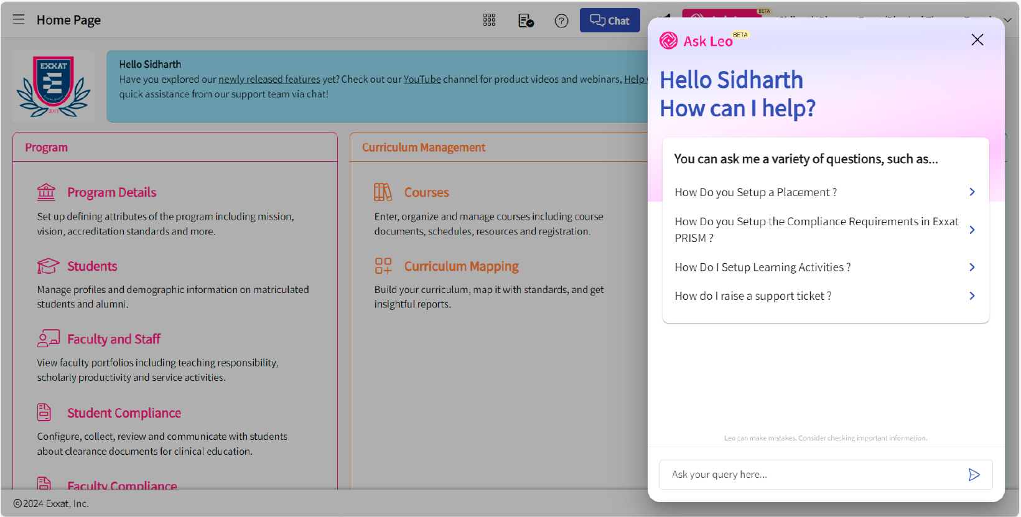1021x517 pixels.
Task: Open the help question mark icon
Action: (561, 21)
